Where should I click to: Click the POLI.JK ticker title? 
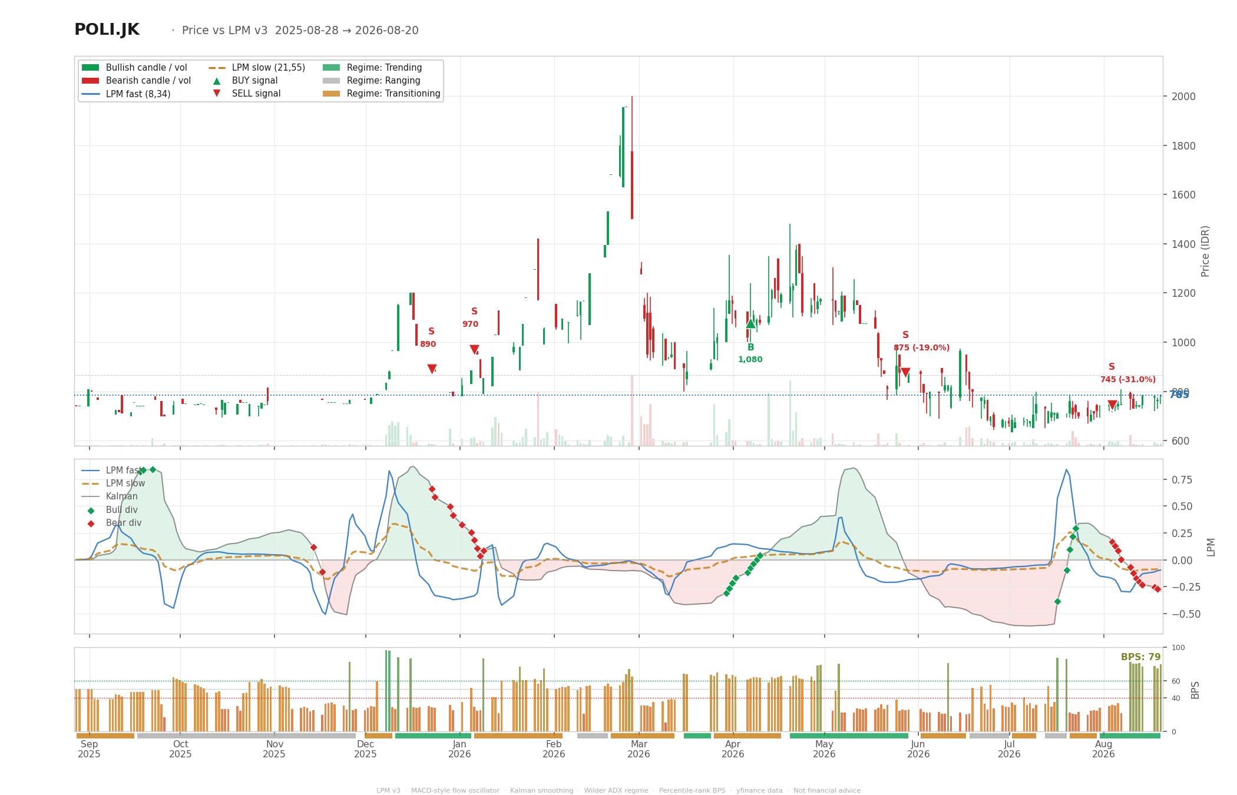(107, 30)
